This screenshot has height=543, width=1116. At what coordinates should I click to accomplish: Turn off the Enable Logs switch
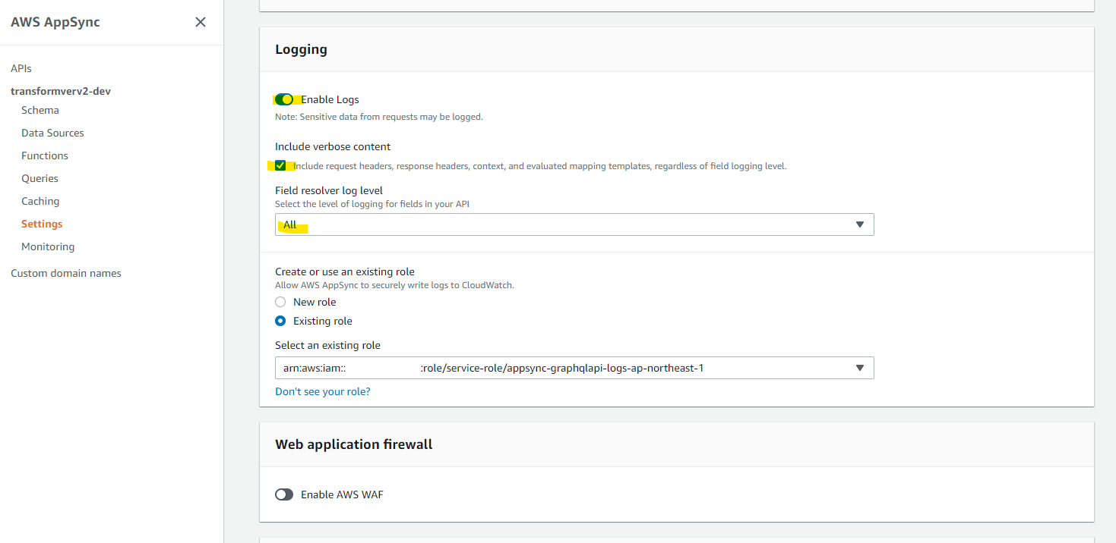284,99
